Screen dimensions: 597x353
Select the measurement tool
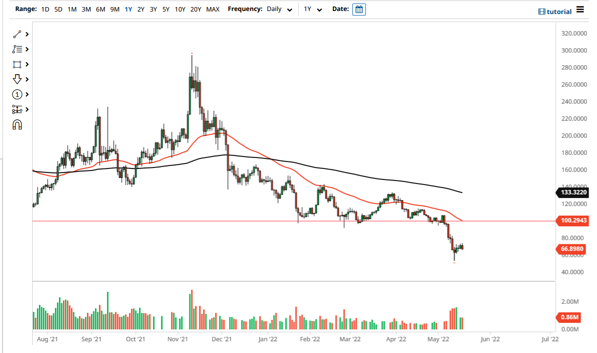(x=17, y=109)
